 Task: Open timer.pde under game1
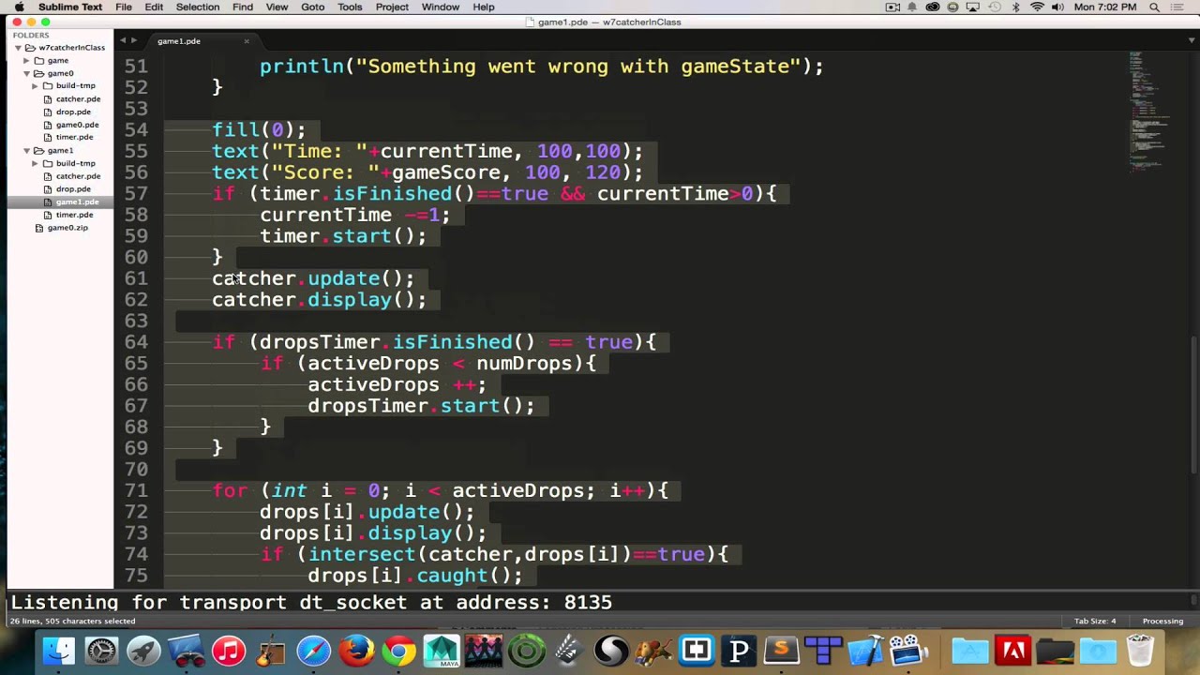coord(74,215)
